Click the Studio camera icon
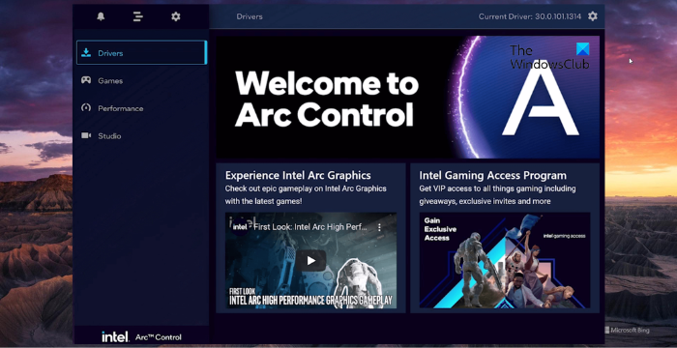Viewport: 677px width, 348px height. 86,135
